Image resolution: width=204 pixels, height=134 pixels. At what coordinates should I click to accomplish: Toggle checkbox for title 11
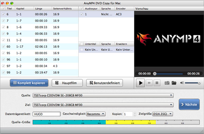point(3,40)
